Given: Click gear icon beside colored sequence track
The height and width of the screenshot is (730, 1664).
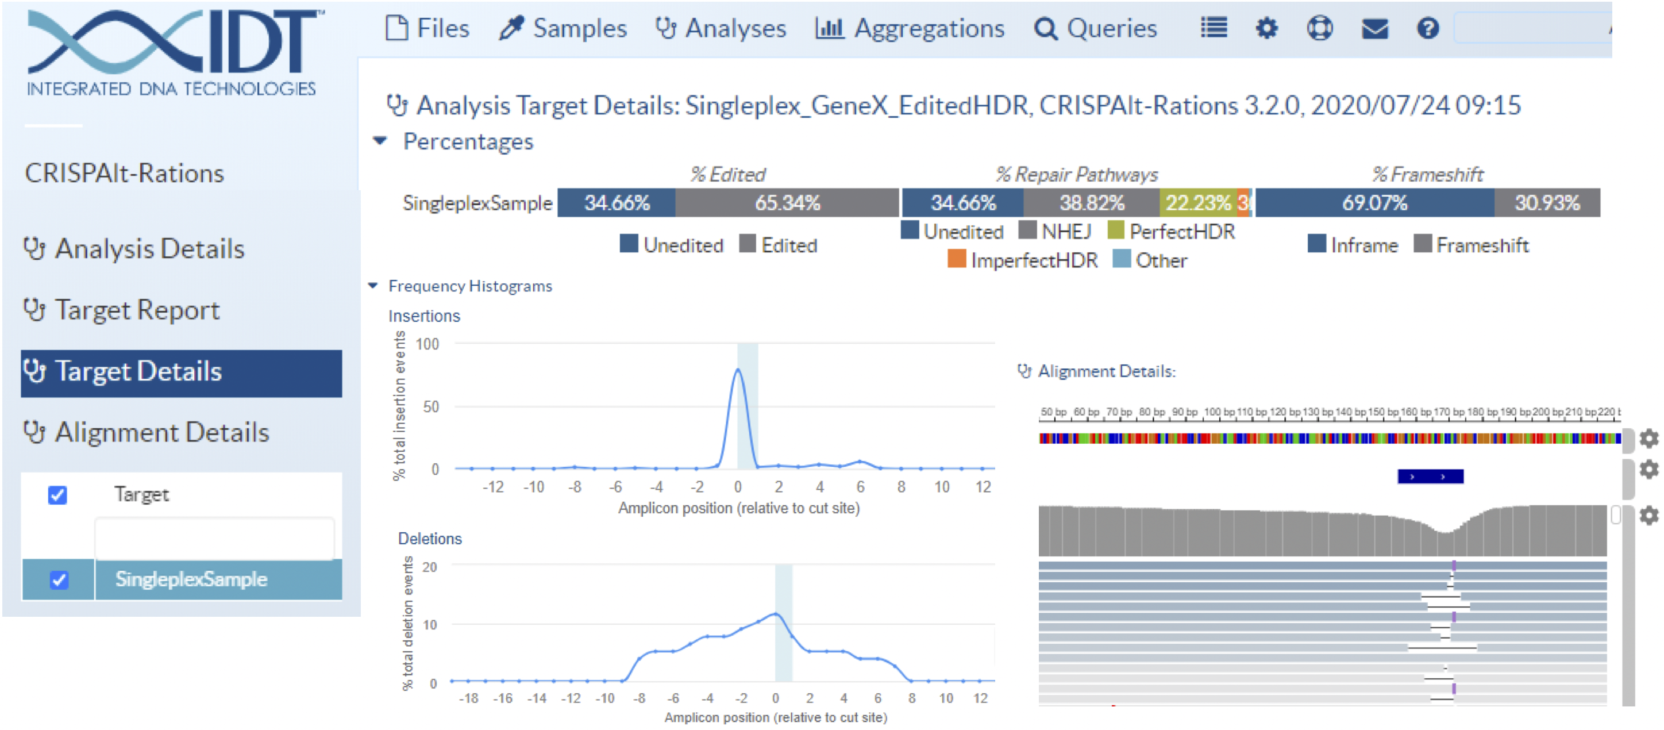Looking at the screenshot, I should coord(1648,439).
